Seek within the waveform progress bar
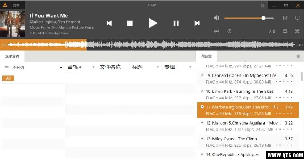 tap(151, 45)
